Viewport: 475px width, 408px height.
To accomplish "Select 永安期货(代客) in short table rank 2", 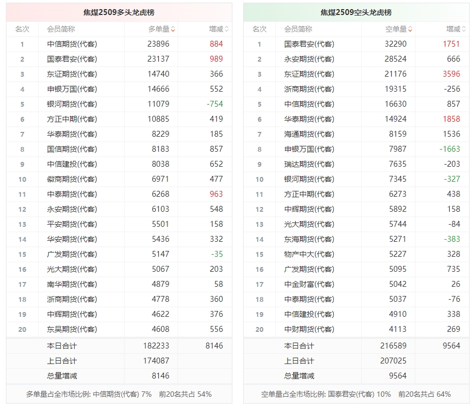I will (x=309, y=59).
